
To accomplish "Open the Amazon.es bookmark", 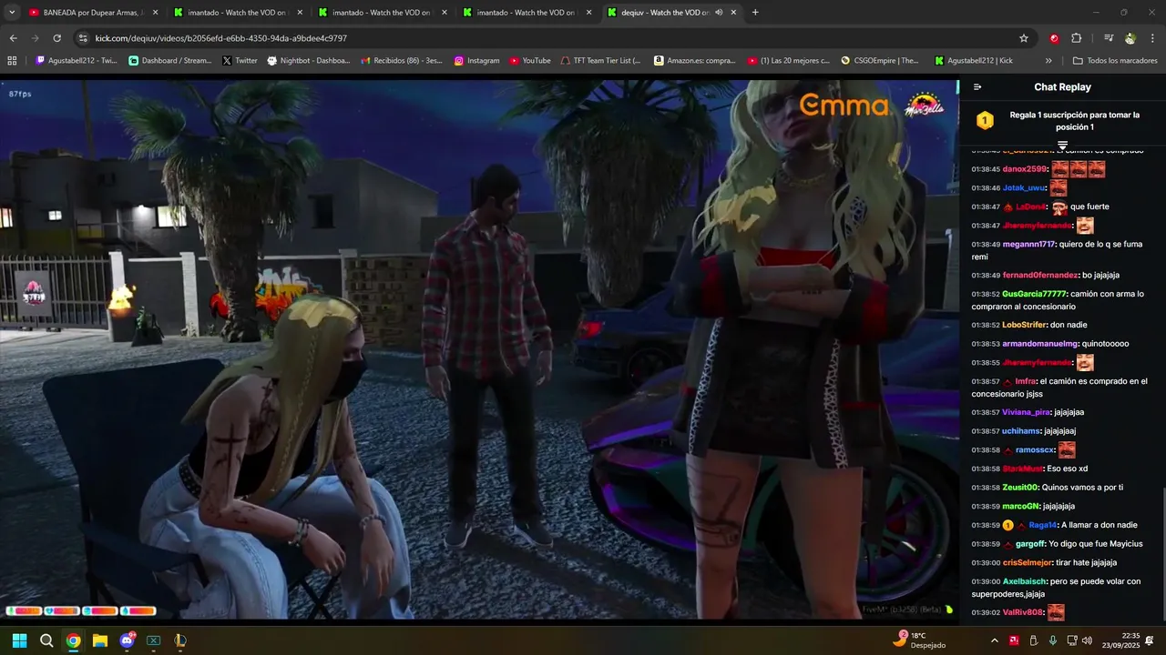I will tap(695, 61).
